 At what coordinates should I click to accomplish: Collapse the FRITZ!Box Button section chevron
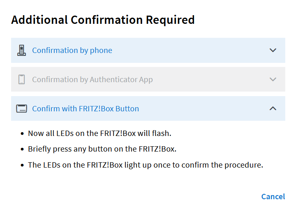(273, 108)
